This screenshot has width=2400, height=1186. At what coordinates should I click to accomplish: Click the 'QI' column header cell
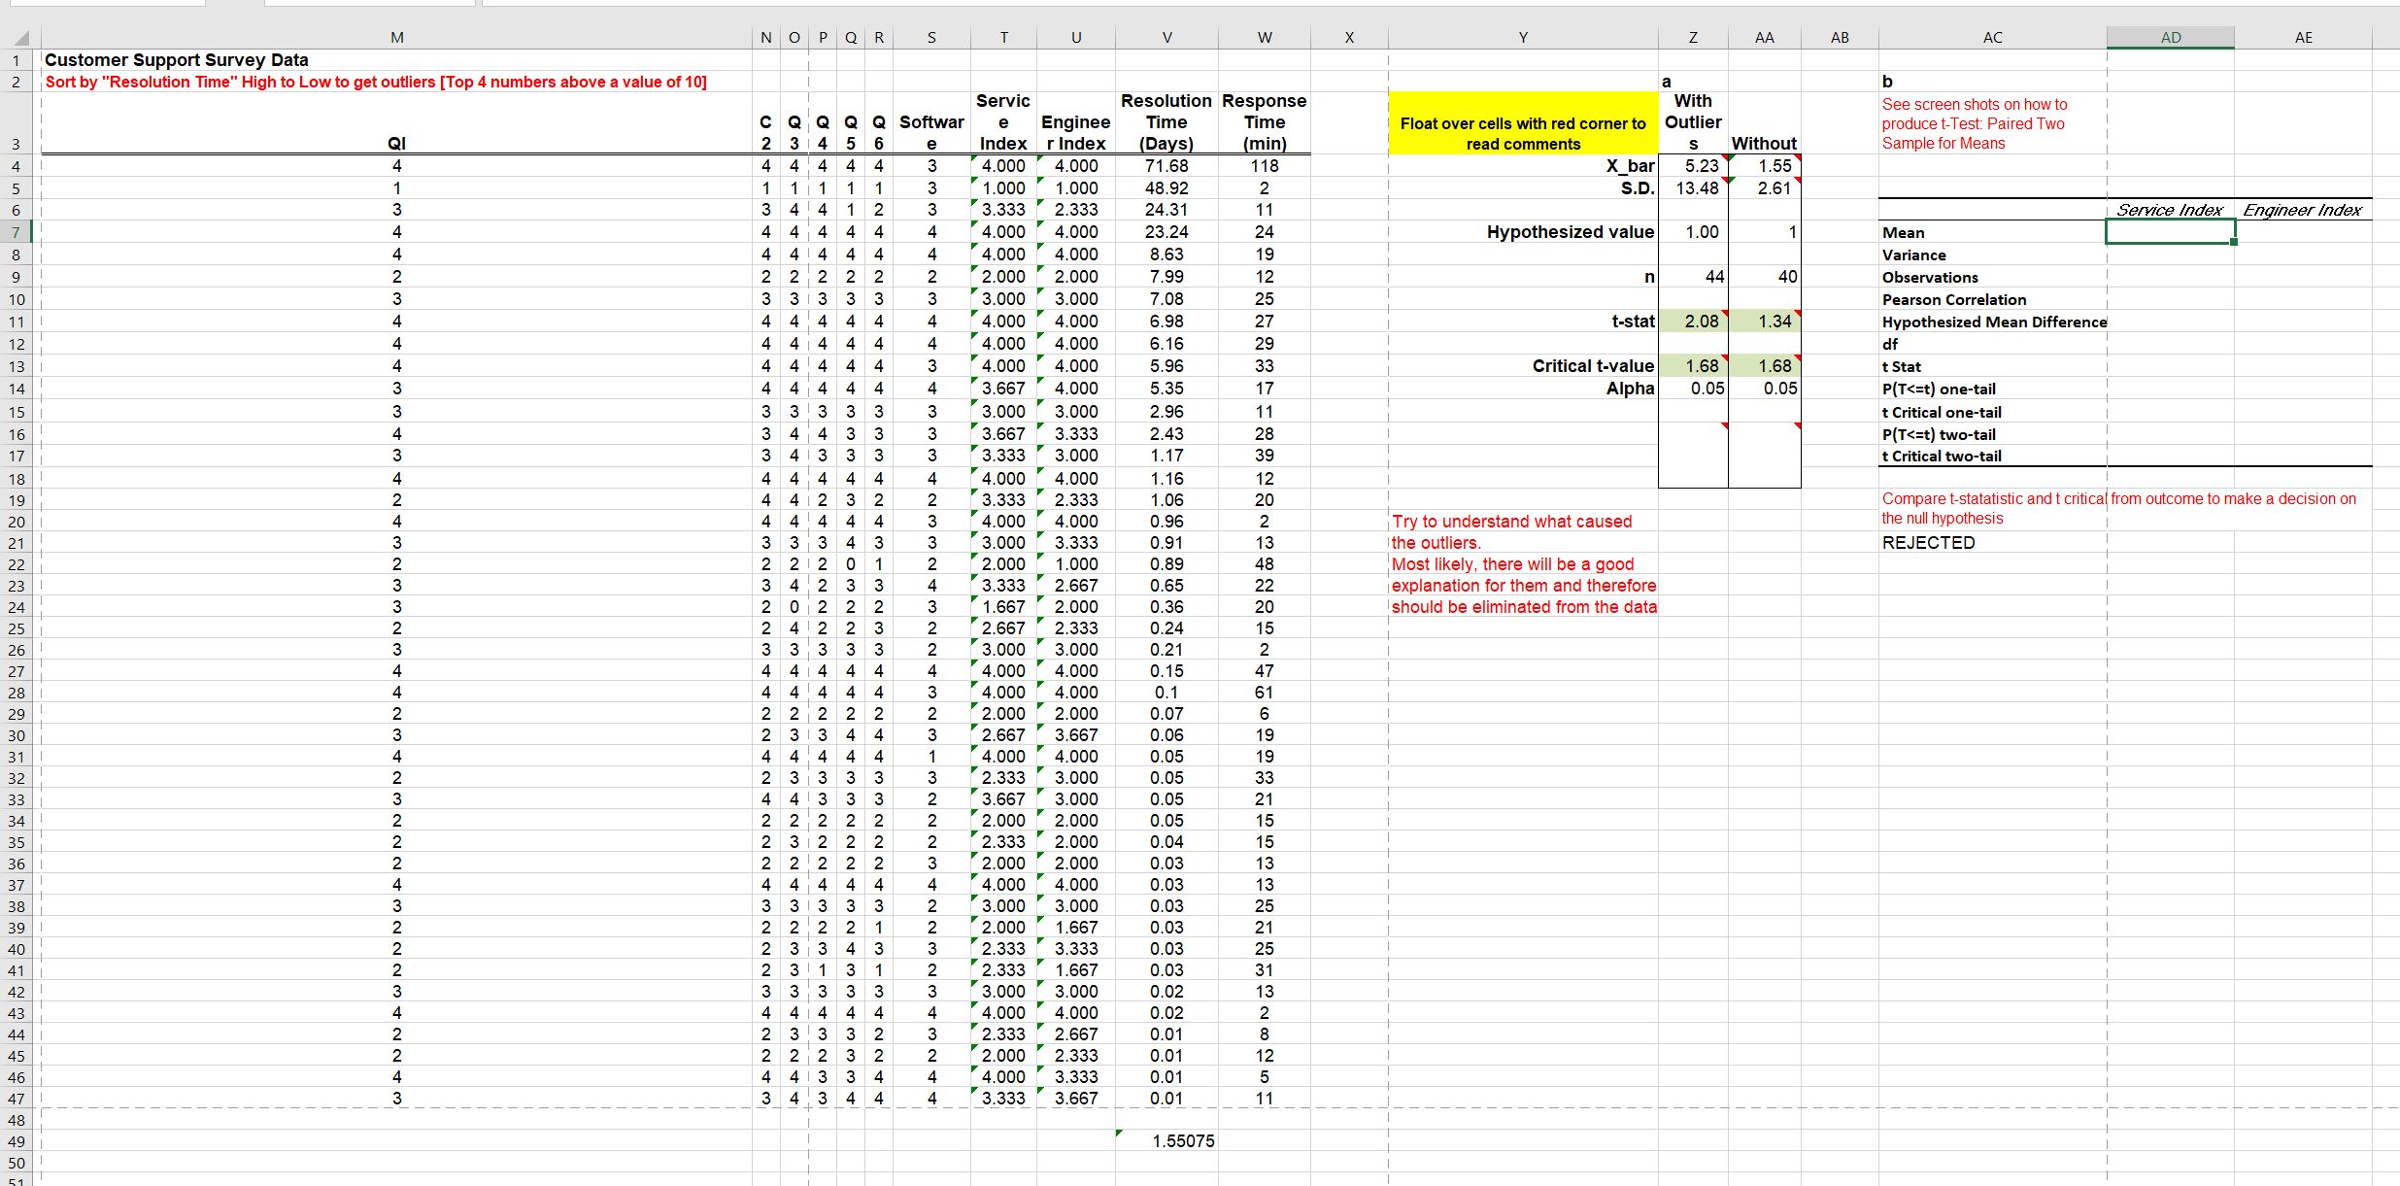pos(396,144)
